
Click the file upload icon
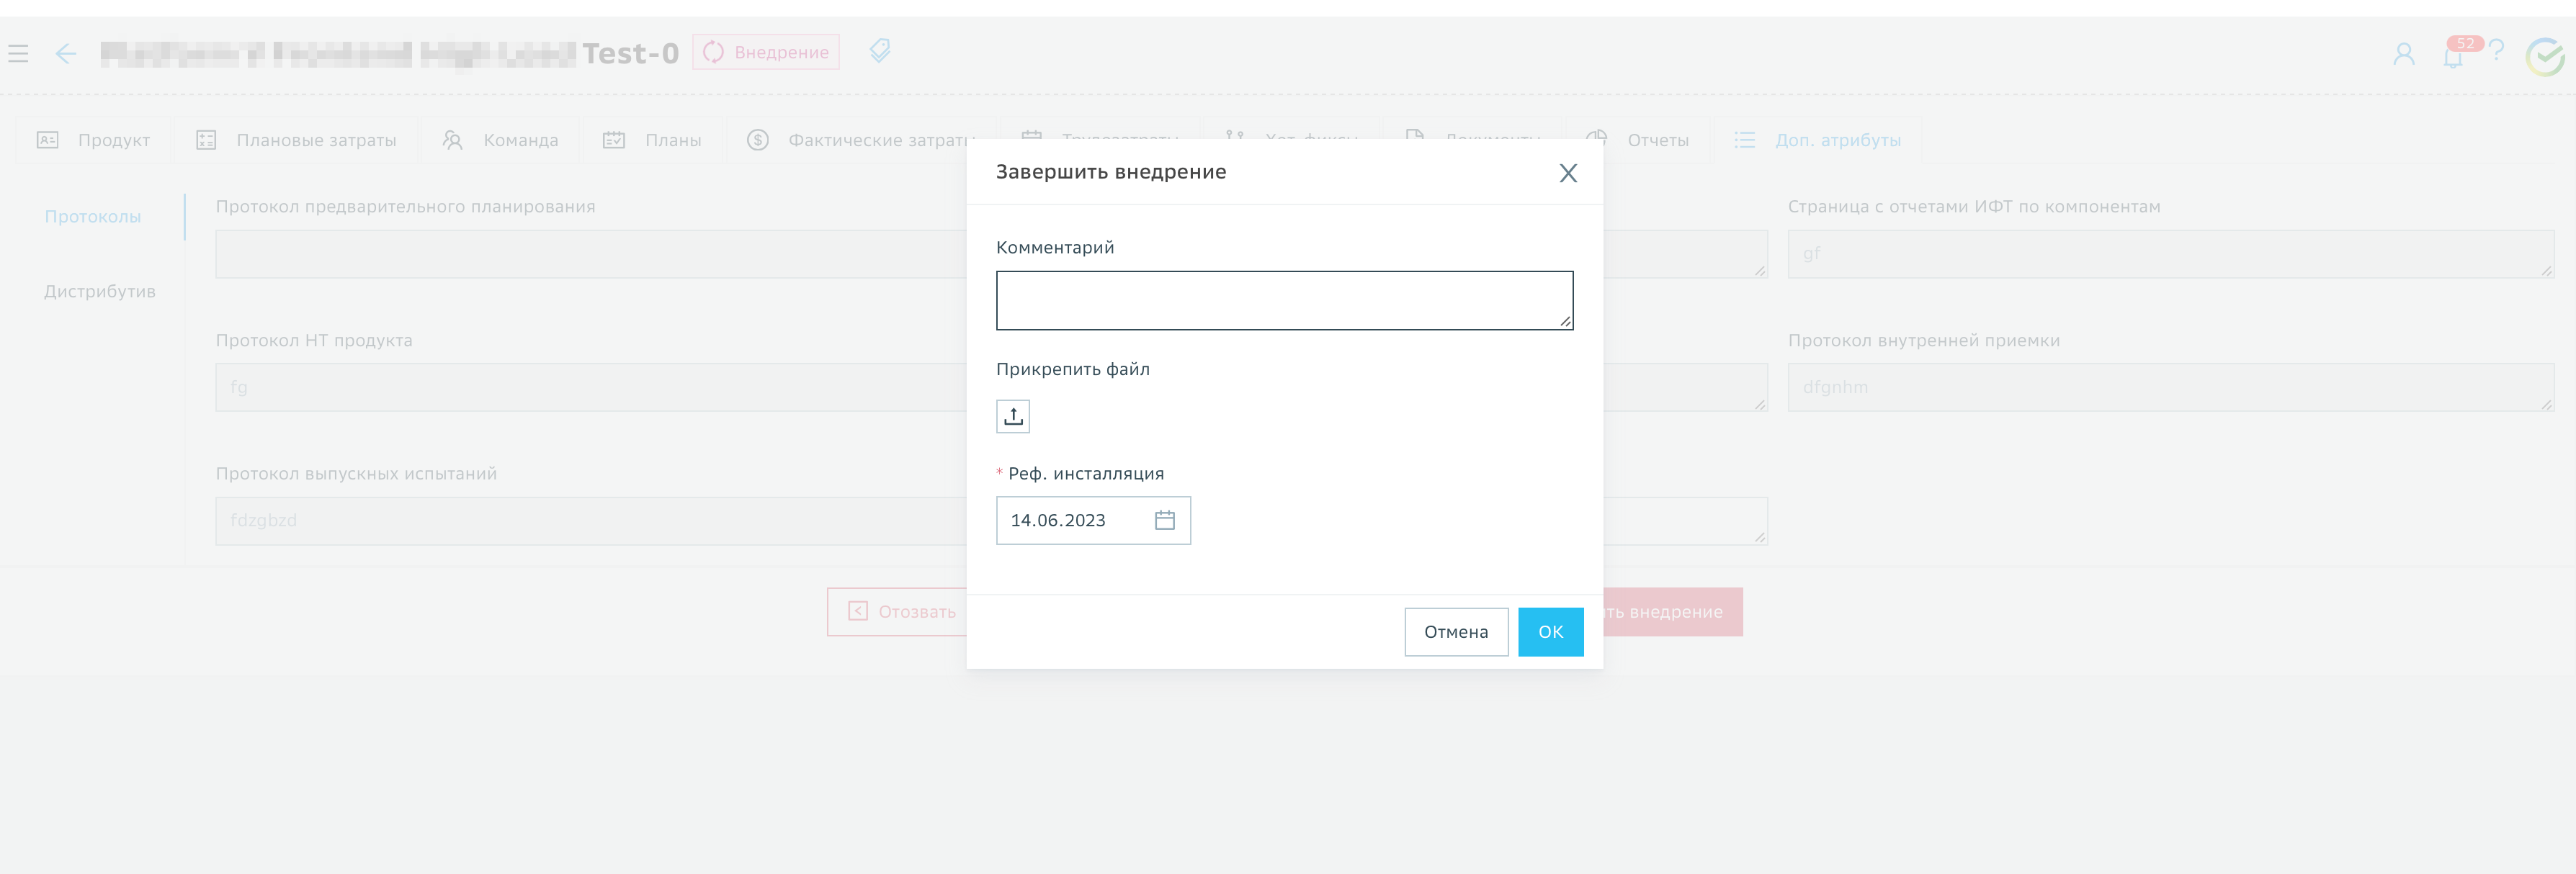[1012, 415]
